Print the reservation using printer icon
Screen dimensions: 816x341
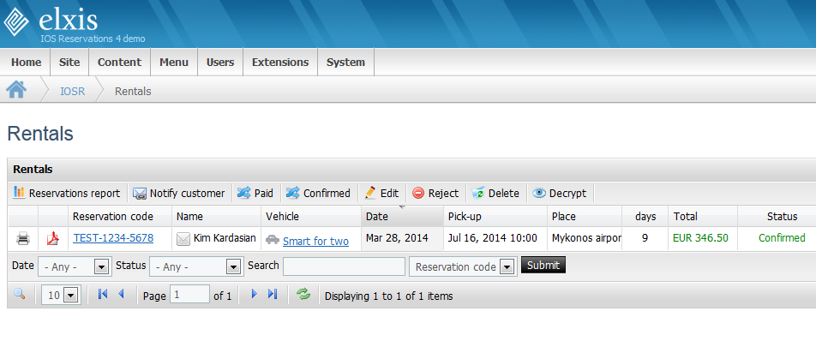pyautogui.click(x=23, y=238)
